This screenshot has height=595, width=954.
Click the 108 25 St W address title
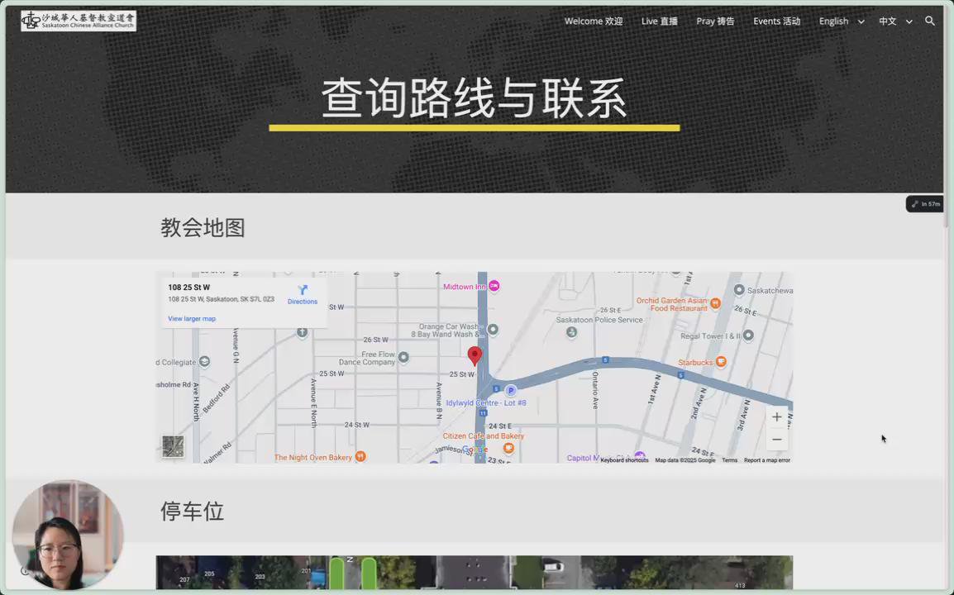189,287
